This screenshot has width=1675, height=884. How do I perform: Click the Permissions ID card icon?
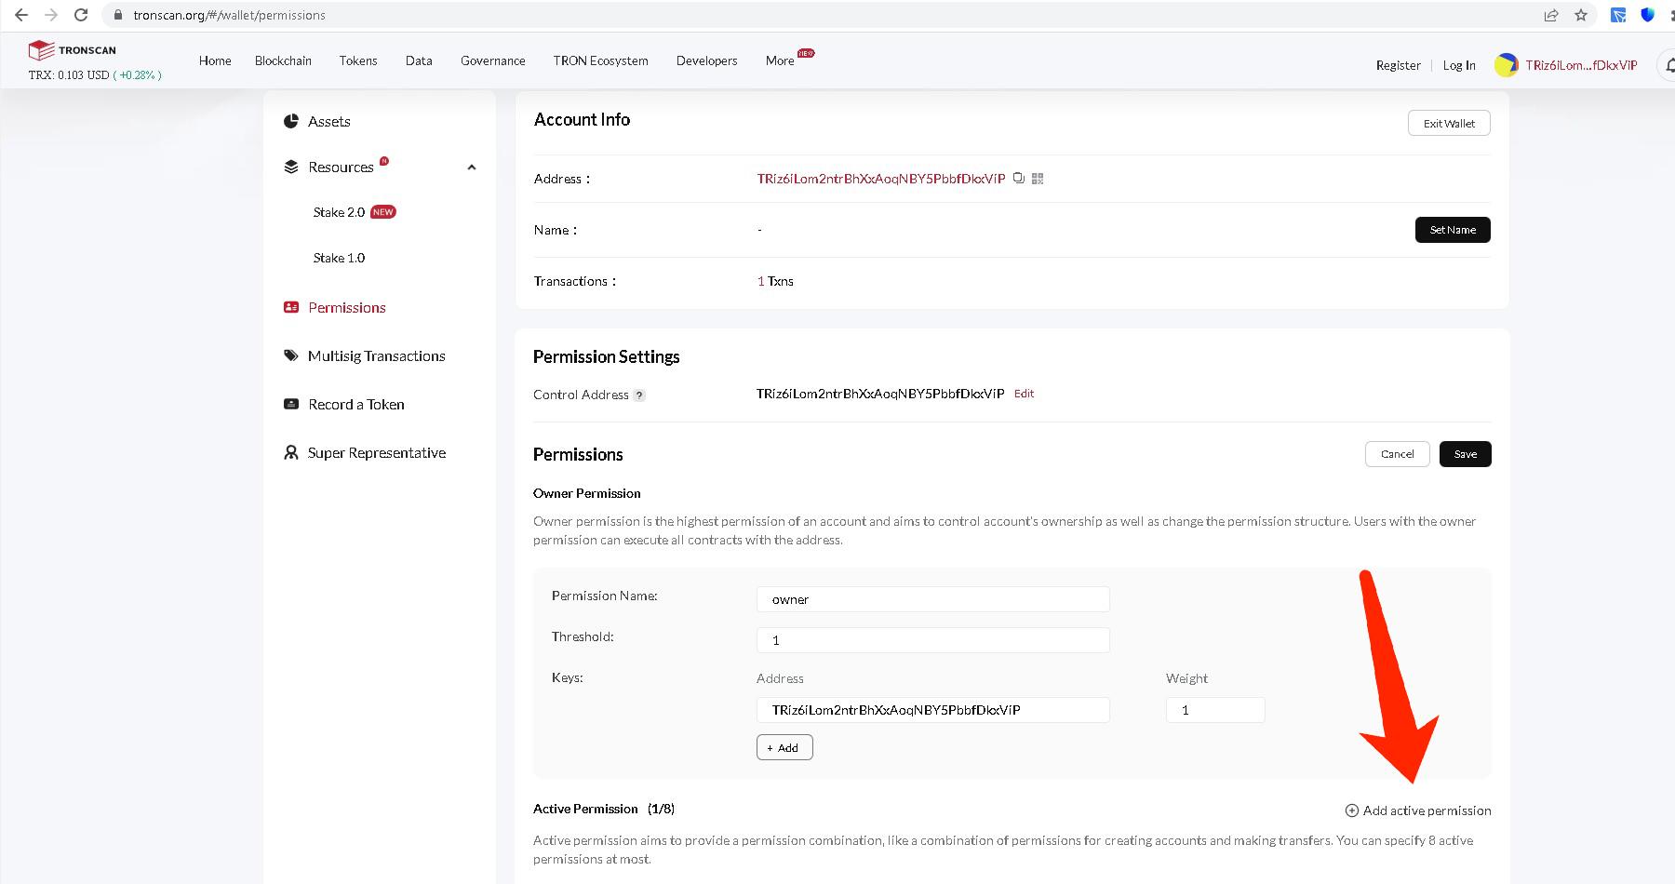291,307
